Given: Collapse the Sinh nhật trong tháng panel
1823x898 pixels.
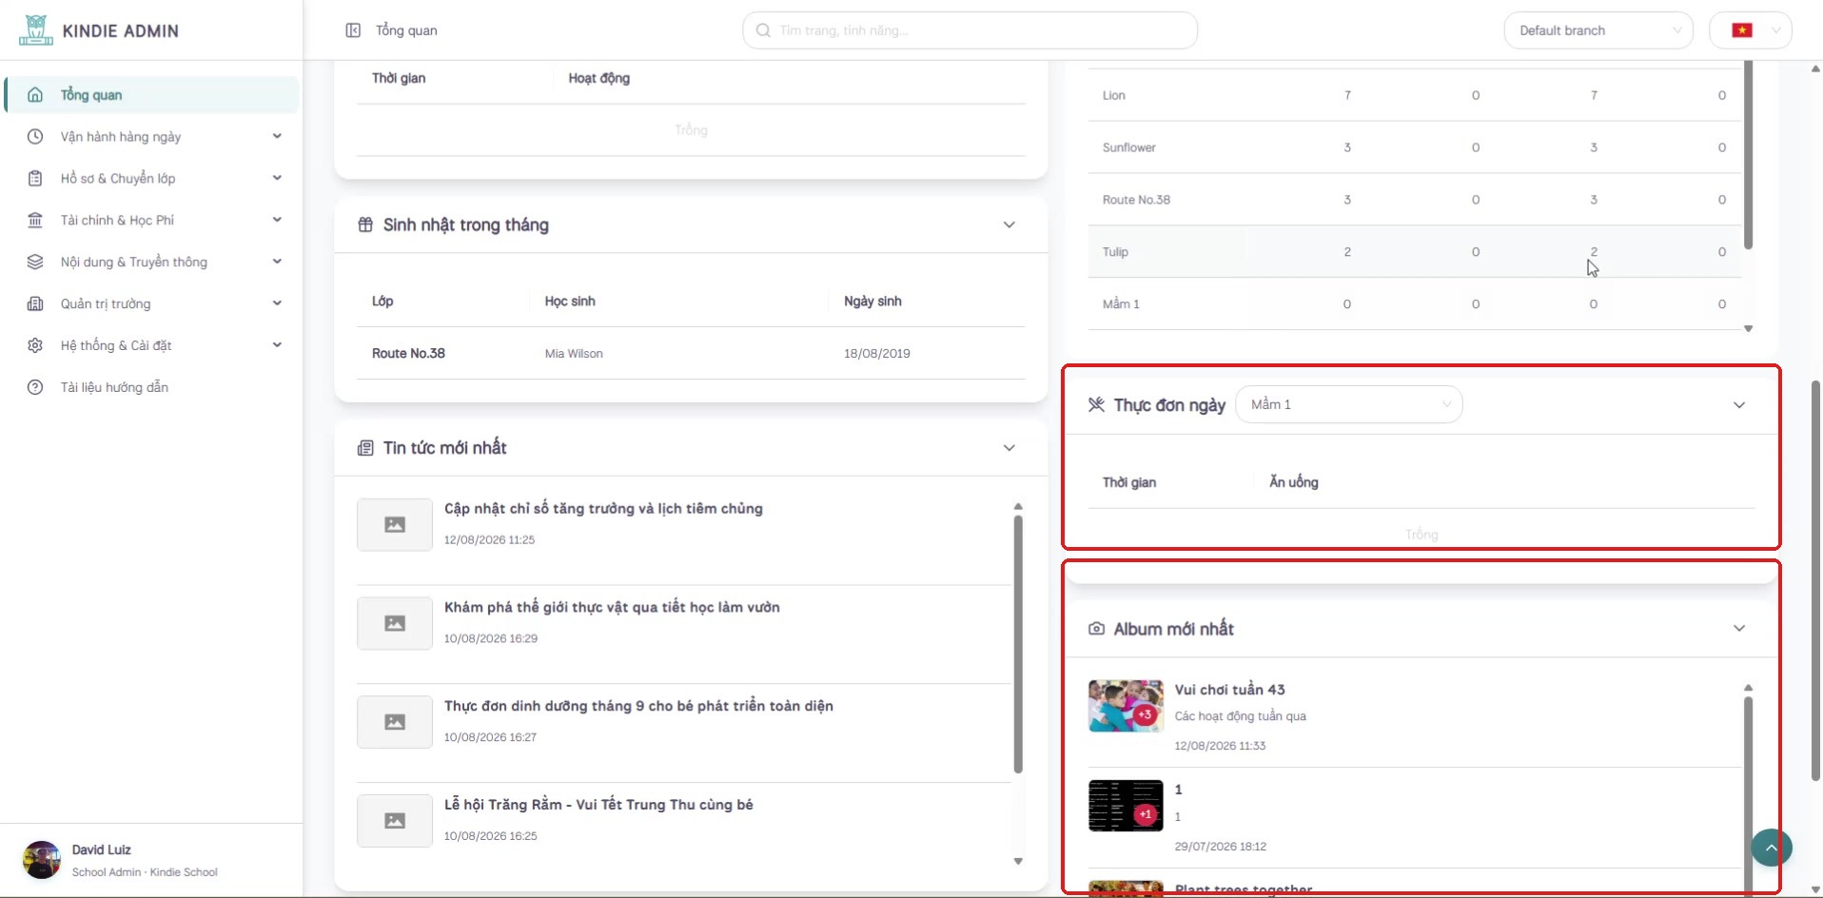Looking at the screenshot, I should (1010, 225).
